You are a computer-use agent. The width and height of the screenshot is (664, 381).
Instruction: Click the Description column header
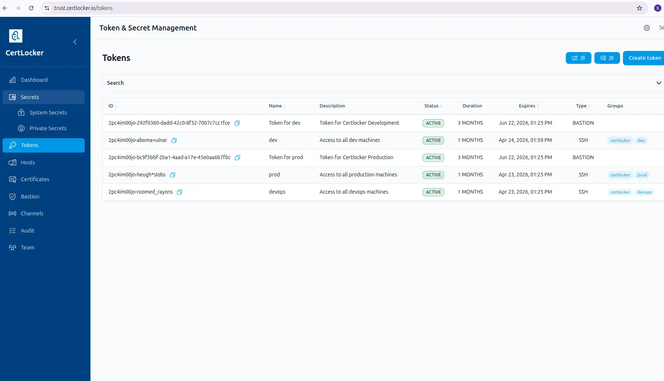332,106
